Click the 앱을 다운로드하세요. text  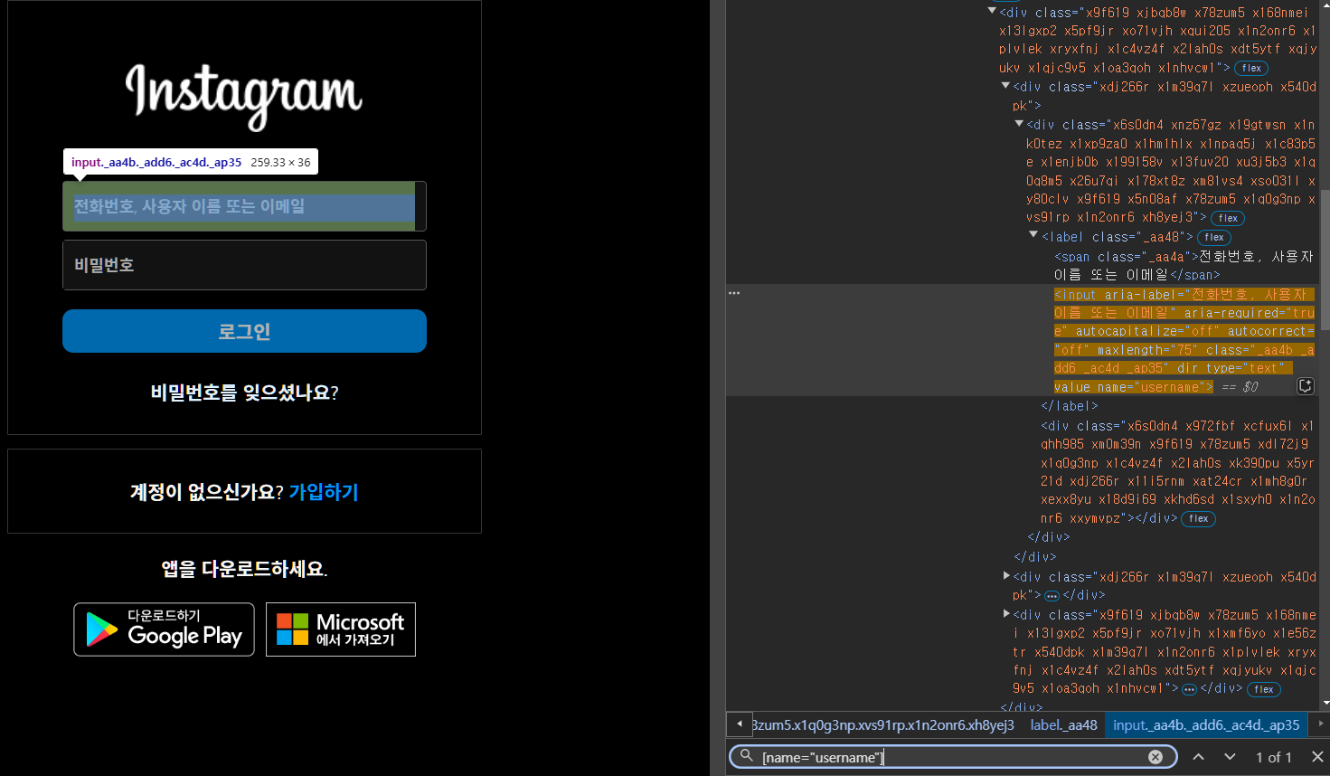point(244,569)
